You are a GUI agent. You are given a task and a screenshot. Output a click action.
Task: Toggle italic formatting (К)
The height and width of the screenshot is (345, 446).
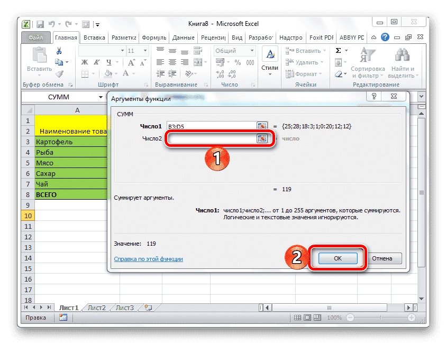[97, 62]
